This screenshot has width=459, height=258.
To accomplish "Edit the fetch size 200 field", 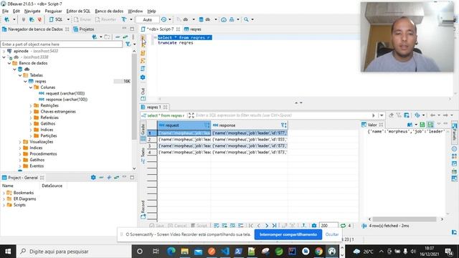I will coord(328,226).
